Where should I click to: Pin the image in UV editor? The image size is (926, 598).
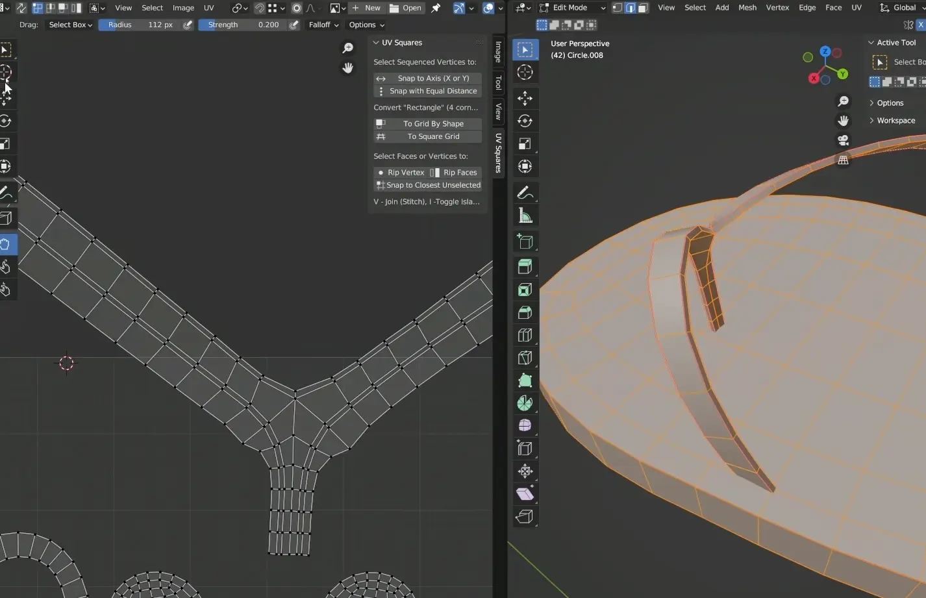click(436, 8)
